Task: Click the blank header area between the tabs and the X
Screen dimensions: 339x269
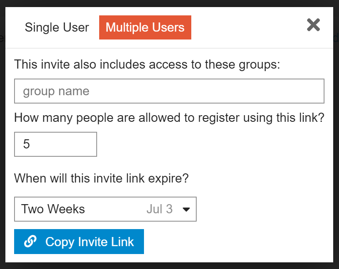Action: coord(249,27)
